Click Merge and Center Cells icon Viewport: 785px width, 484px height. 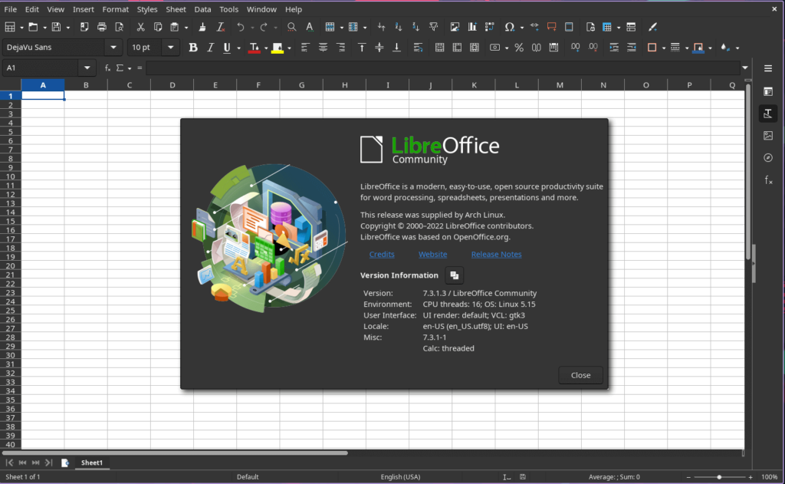click(439, 47)
